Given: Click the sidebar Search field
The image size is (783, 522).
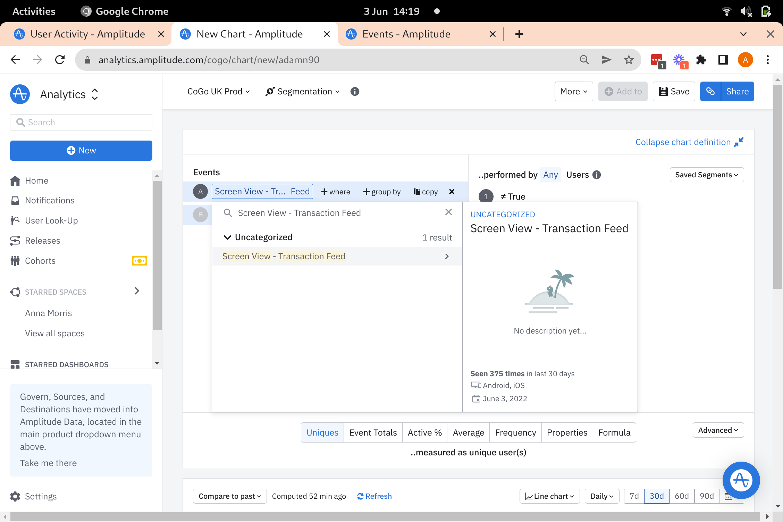Looking at the screenshot, I should click(x=81, y=123).
